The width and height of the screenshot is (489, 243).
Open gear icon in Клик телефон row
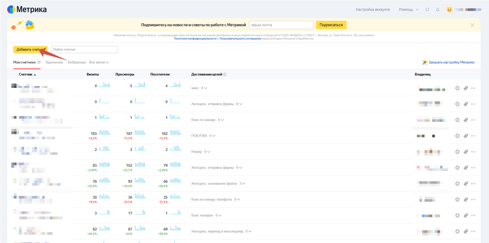point(457,216)
